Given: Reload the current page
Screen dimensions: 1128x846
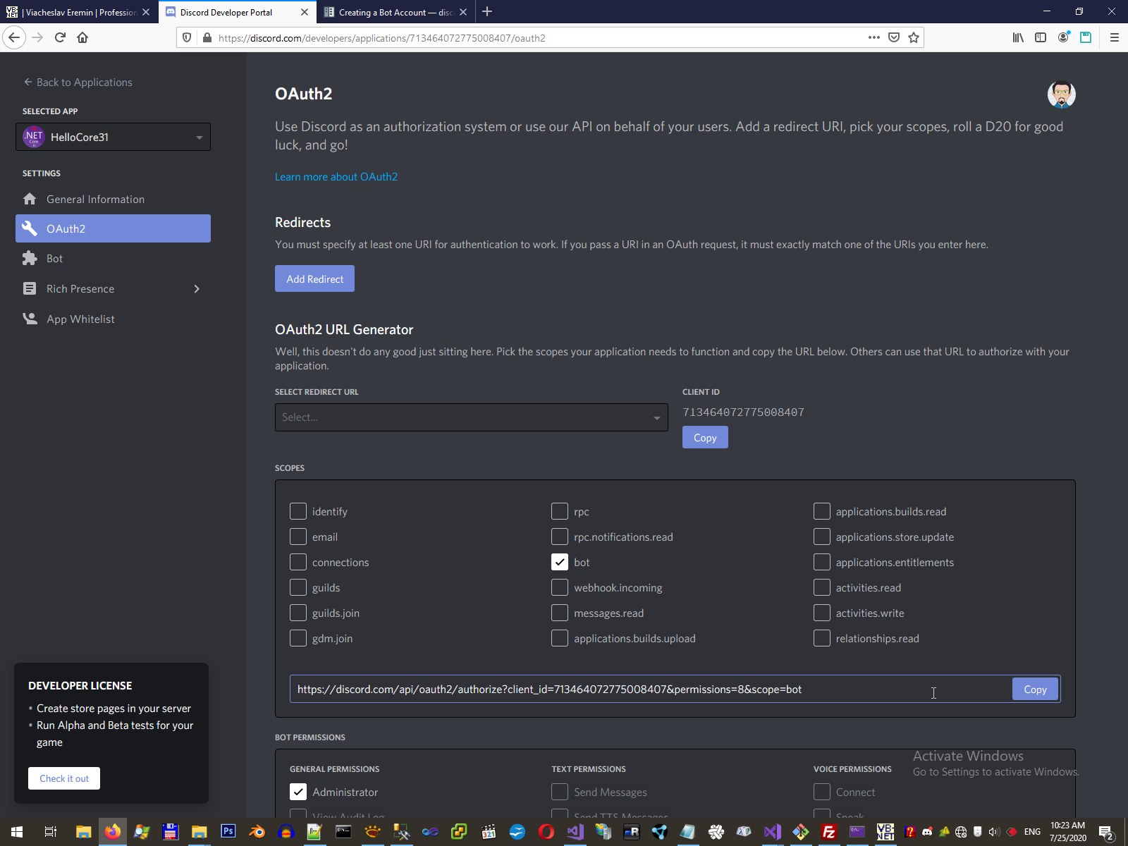Looking at the screenshot, I should point(61,37).
